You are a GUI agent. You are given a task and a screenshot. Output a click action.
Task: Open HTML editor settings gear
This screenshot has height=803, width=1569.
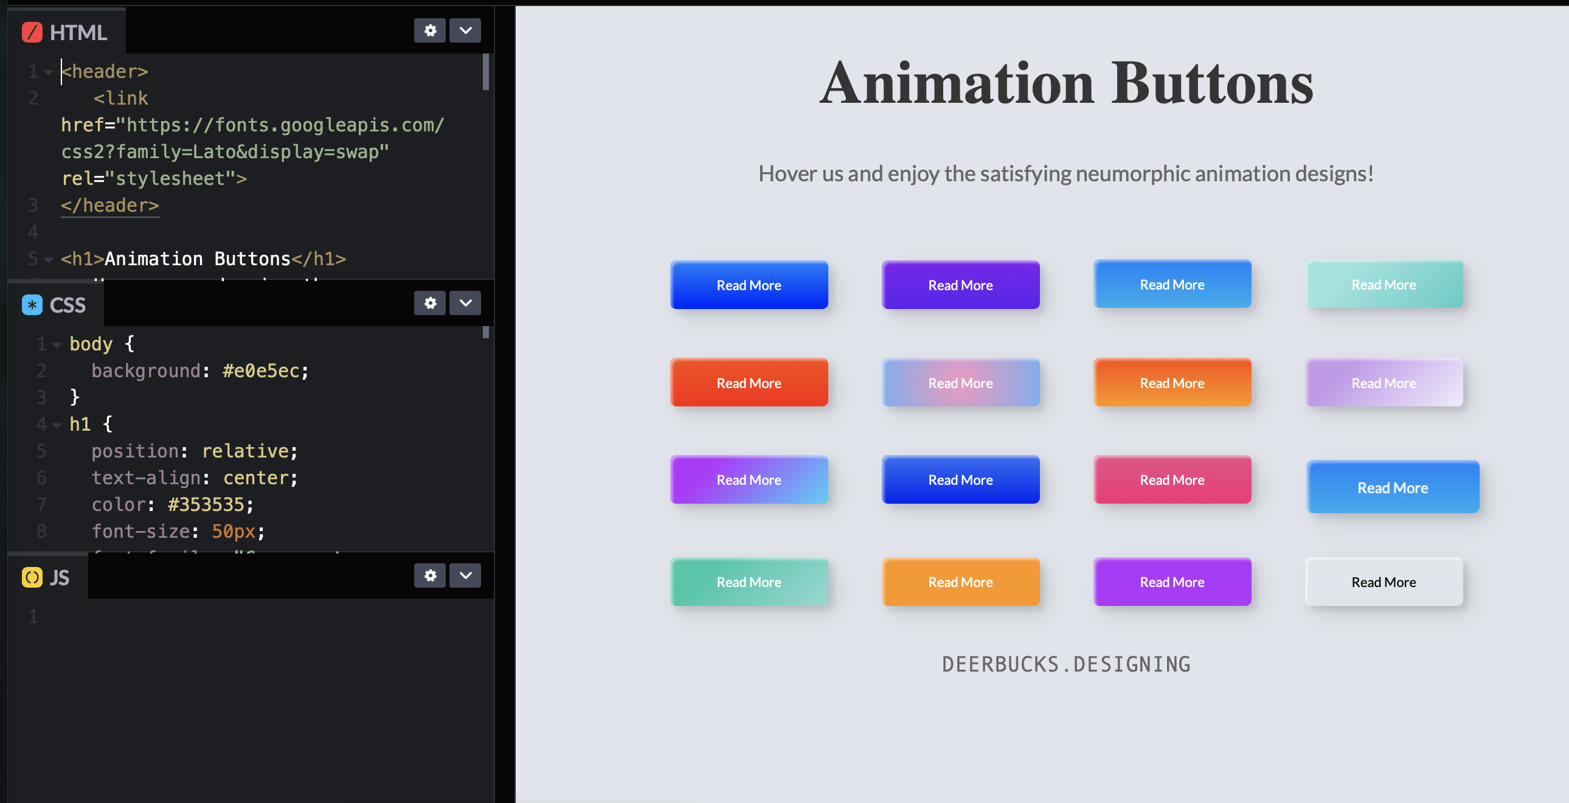click(430, 30)
